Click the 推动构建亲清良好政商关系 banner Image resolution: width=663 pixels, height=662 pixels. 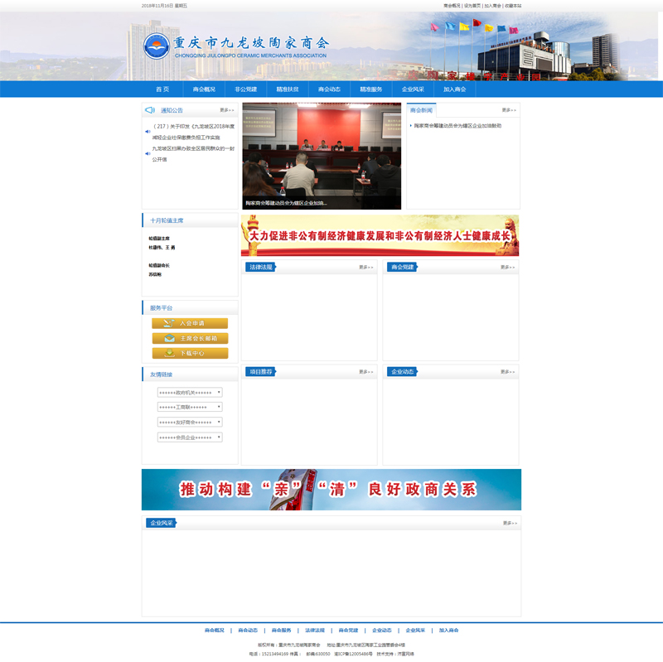(331, 490)
